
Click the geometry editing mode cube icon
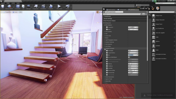pos(158,9)
